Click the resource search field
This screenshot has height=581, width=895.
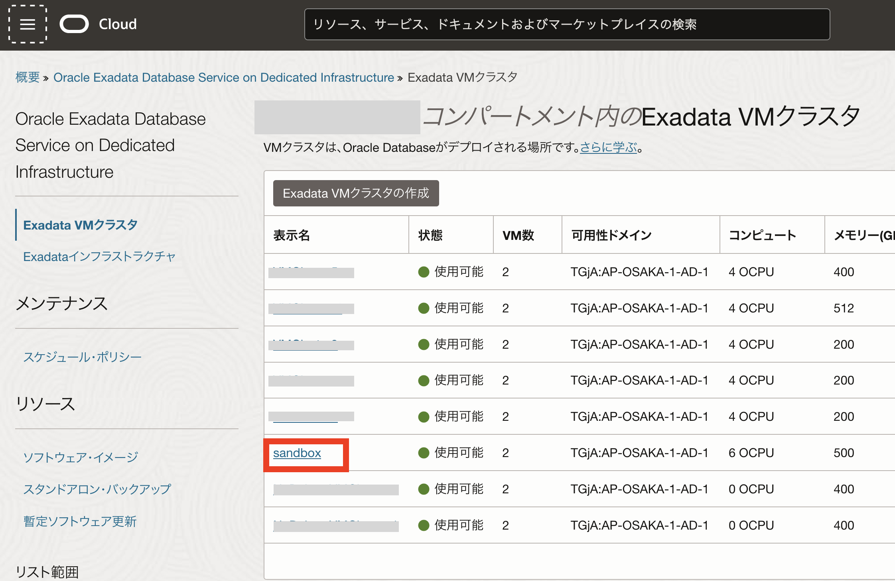[x=567, y=24]
